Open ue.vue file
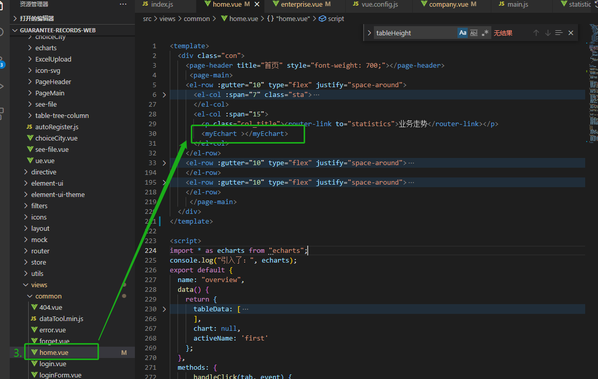This screenshot has width=598, height=379. [45, 161]
